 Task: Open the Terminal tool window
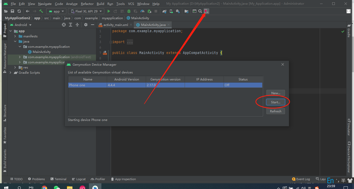59,179
